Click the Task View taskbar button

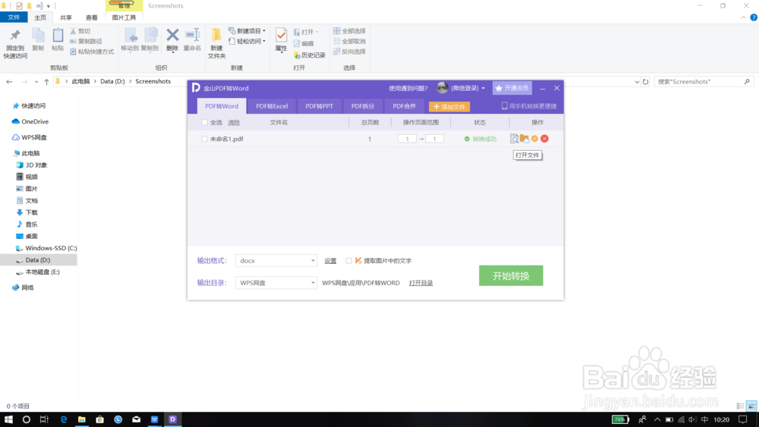click(x=44, y=419)
